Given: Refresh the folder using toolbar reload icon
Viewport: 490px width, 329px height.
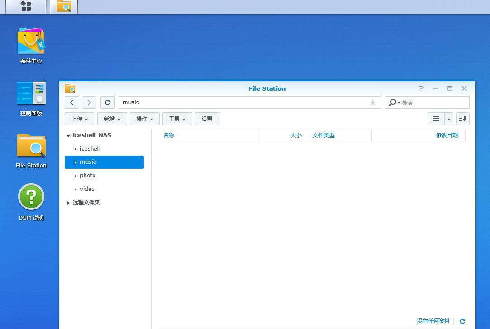Looking at the screenshot, I should coord(108,102).
